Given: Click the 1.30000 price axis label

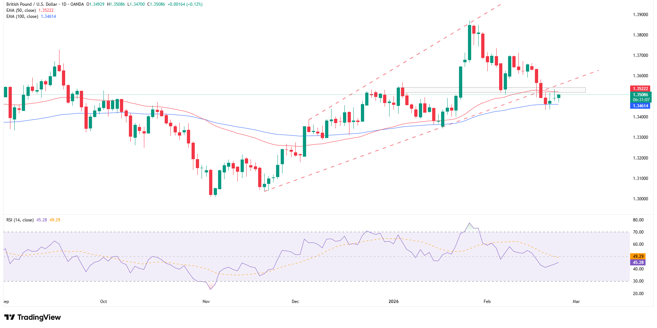Looking at the screenshot, I should coord(640,199).
